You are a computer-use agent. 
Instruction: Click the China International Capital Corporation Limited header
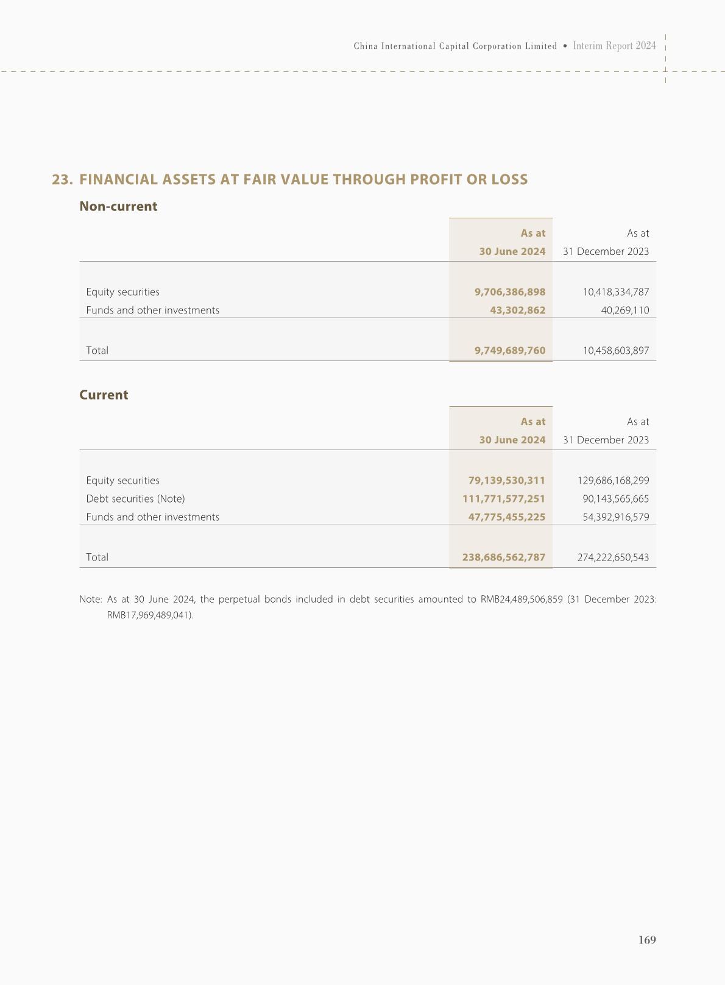[x=455, y=46]
